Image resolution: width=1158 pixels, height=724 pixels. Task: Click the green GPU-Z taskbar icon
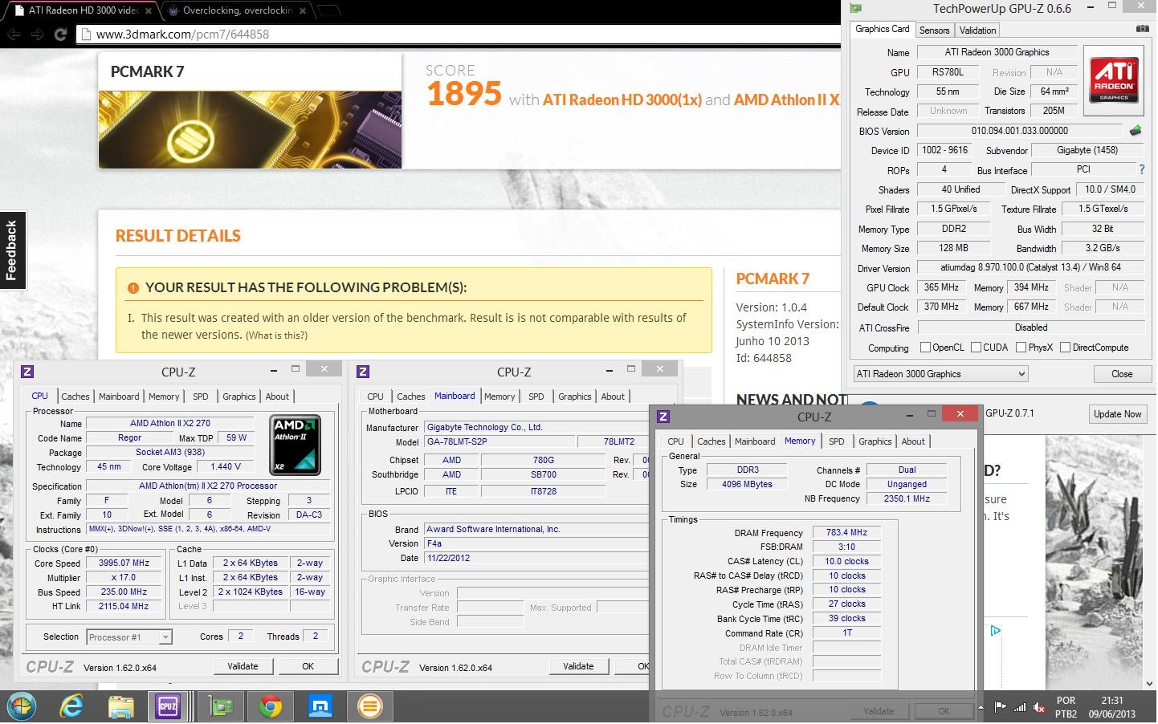[220, 706]
